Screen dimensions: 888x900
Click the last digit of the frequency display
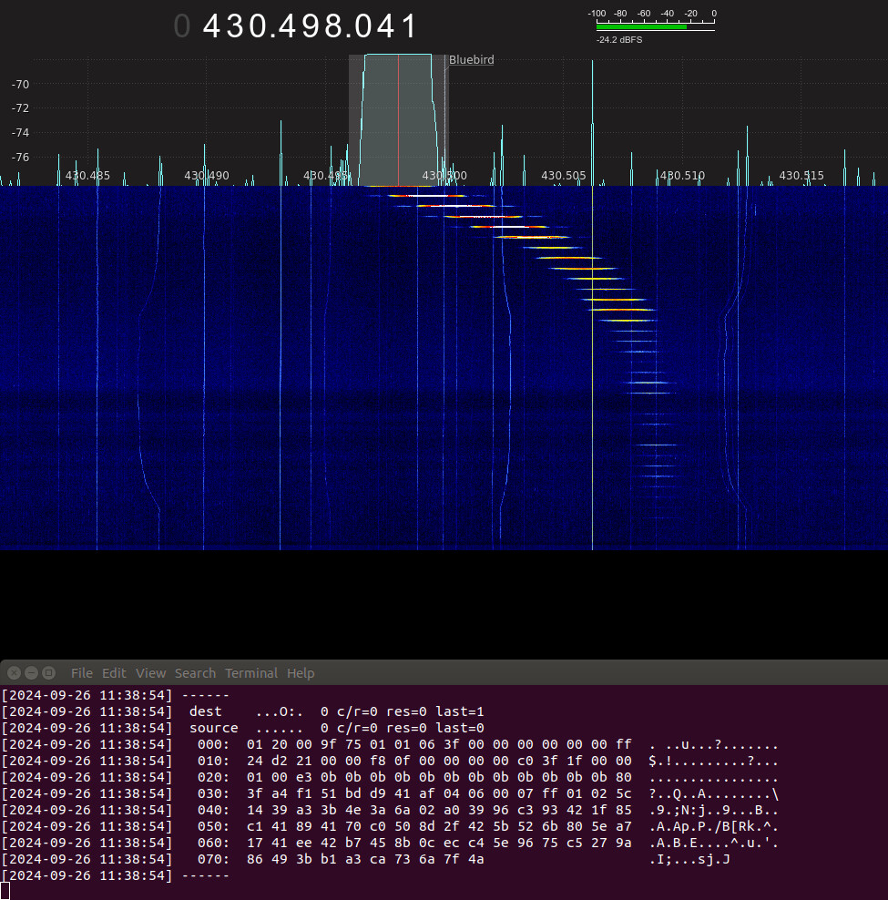[x=409, y=26]
